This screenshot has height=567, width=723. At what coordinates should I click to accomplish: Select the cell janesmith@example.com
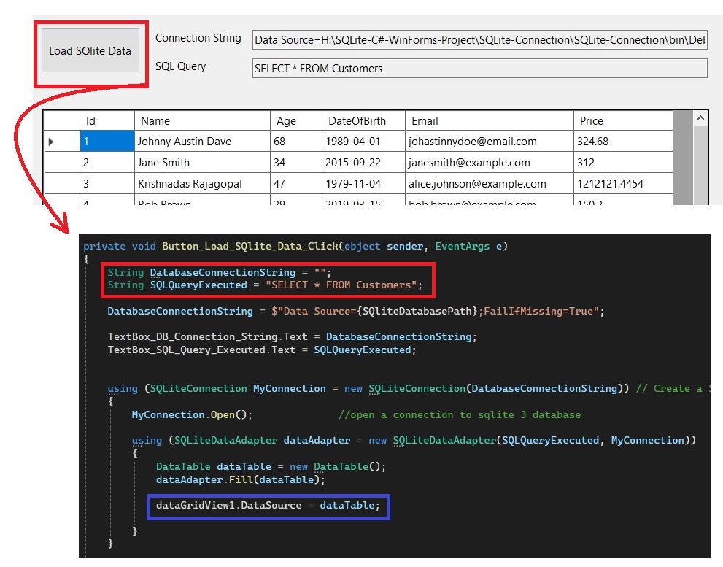490,163
